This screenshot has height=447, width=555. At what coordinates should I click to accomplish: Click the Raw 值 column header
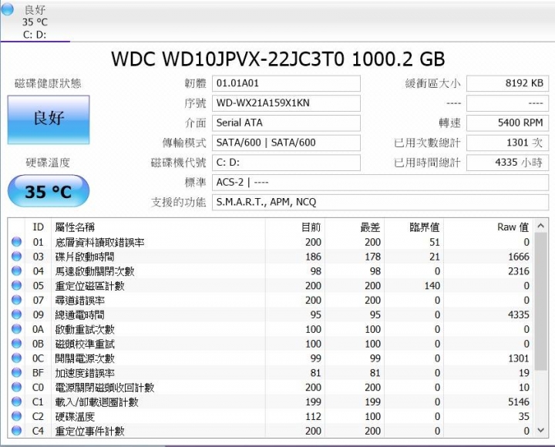tap(489, 227)
